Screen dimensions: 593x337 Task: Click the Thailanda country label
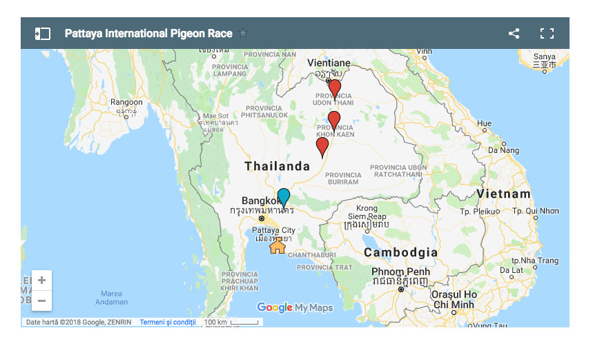click(x=278, y=166)
